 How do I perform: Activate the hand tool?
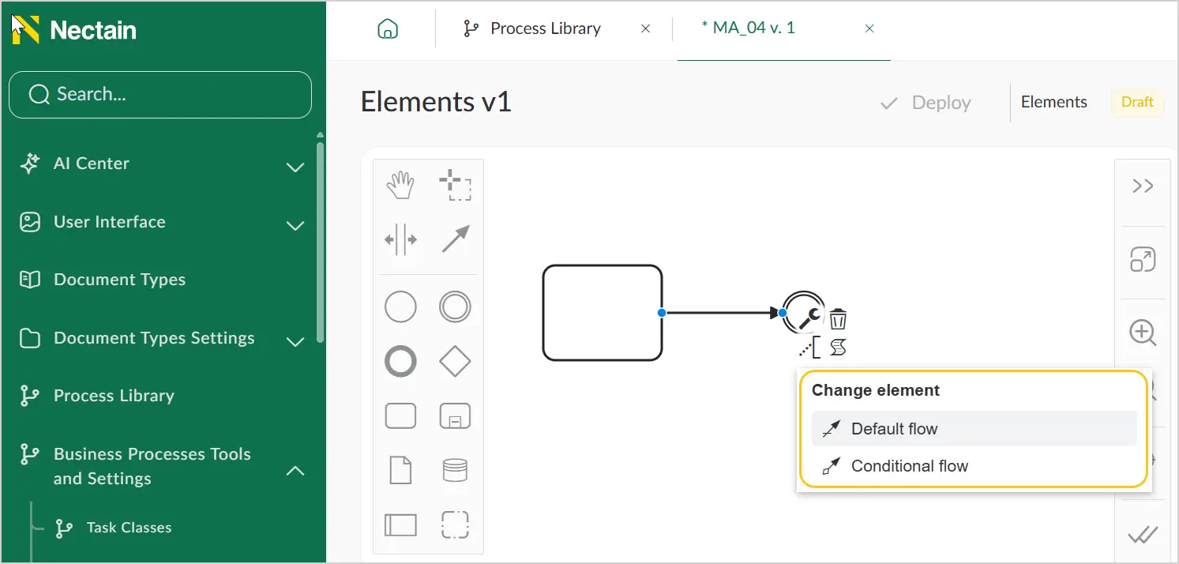[400, 186]
